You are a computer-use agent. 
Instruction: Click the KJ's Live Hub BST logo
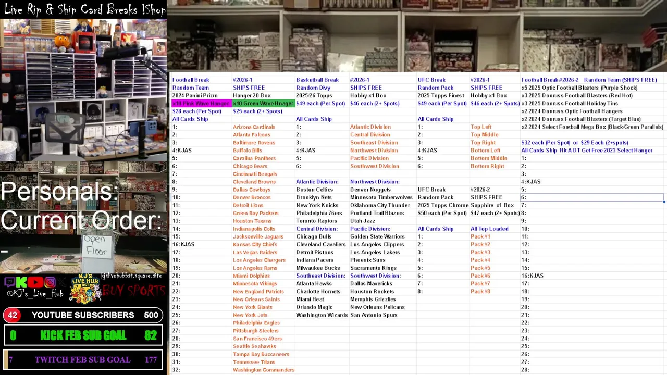point(85,288)
